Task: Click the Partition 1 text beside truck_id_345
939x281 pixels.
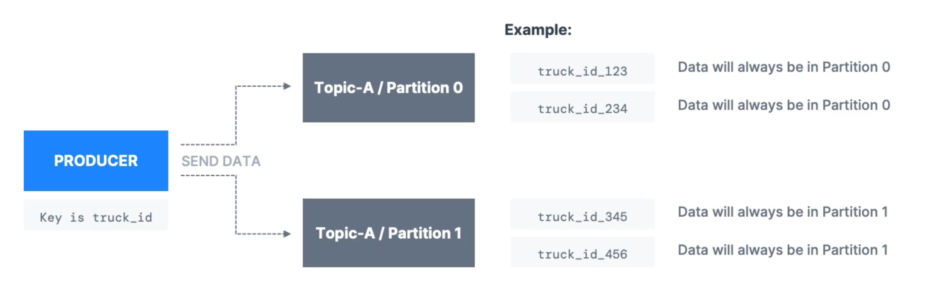Action: point(855,212)
